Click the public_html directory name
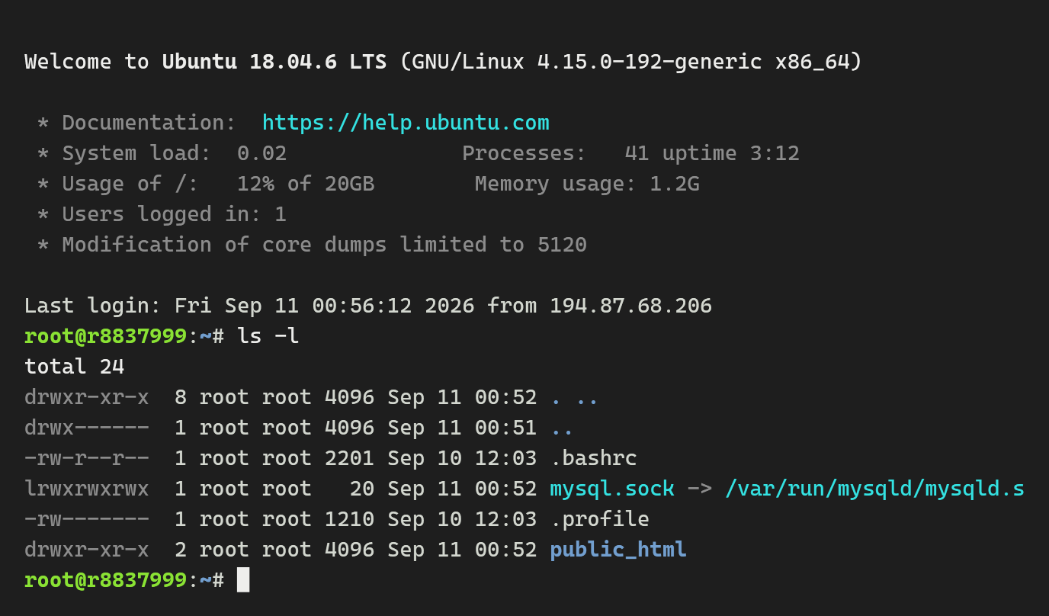Screen dimensions: 1049x616 coord(618,550)
